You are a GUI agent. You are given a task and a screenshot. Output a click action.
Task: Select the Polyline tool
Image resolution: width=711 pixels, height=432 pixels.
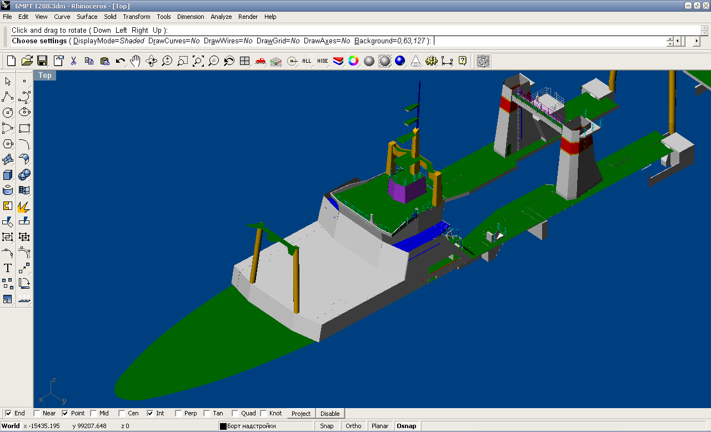(x=8, y=97)
